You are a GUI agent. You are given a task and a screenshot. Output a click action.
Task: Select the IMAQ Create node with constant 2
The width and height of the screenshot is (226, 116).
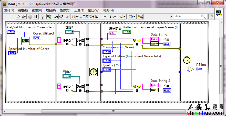(x=67, y=88)
